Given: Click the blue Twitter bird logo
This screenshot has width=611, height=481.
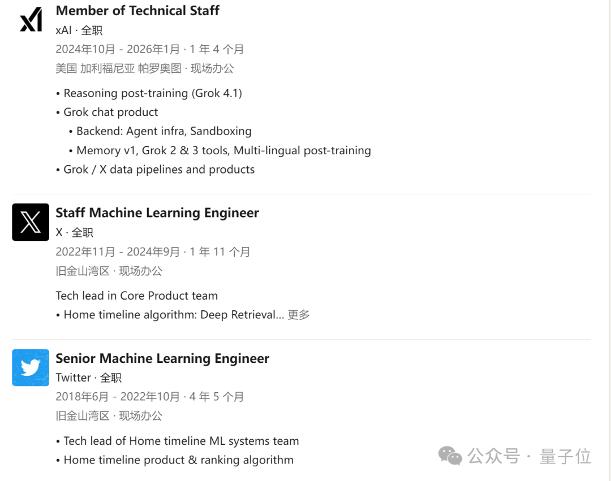Looking at the screenshot, I should tap(31, 367).
